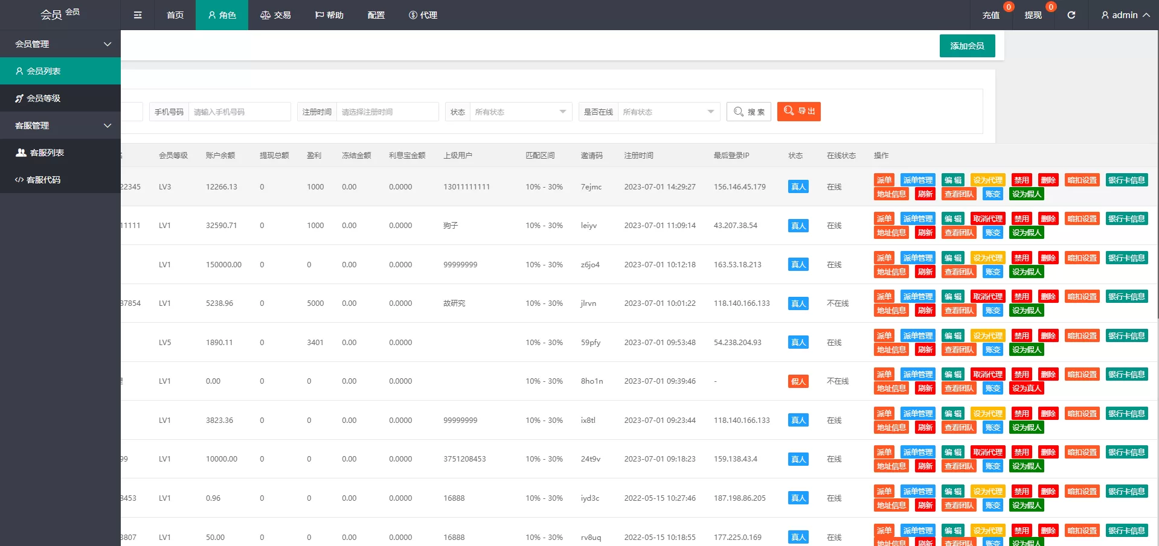The height and width of the screenshot is (546, 1159).
Task: Click the 搜索 search button
Action: pyautogui.click(x=749, y=112)
